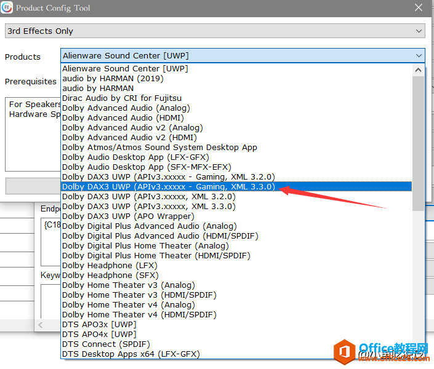
Task: Pick Dolby DAX3 UWP (APO Wrapper)
Action: point(236,216)
